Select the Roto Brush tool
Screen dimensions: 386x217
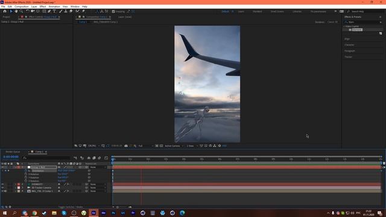coord(78,11)
